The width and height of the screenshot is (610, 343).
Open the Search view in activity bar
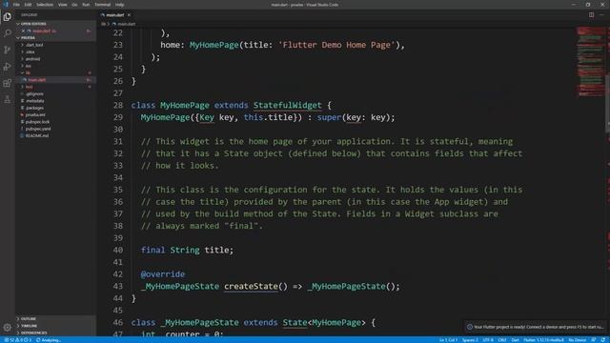point(7,33)
